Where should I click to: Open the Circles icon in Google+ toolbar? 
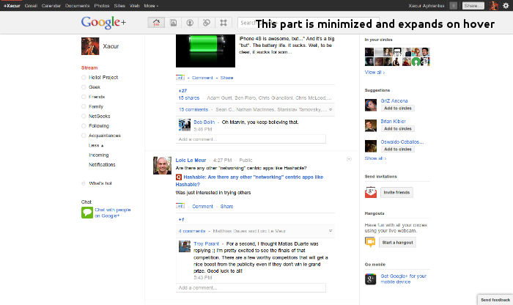click(207, 23)
